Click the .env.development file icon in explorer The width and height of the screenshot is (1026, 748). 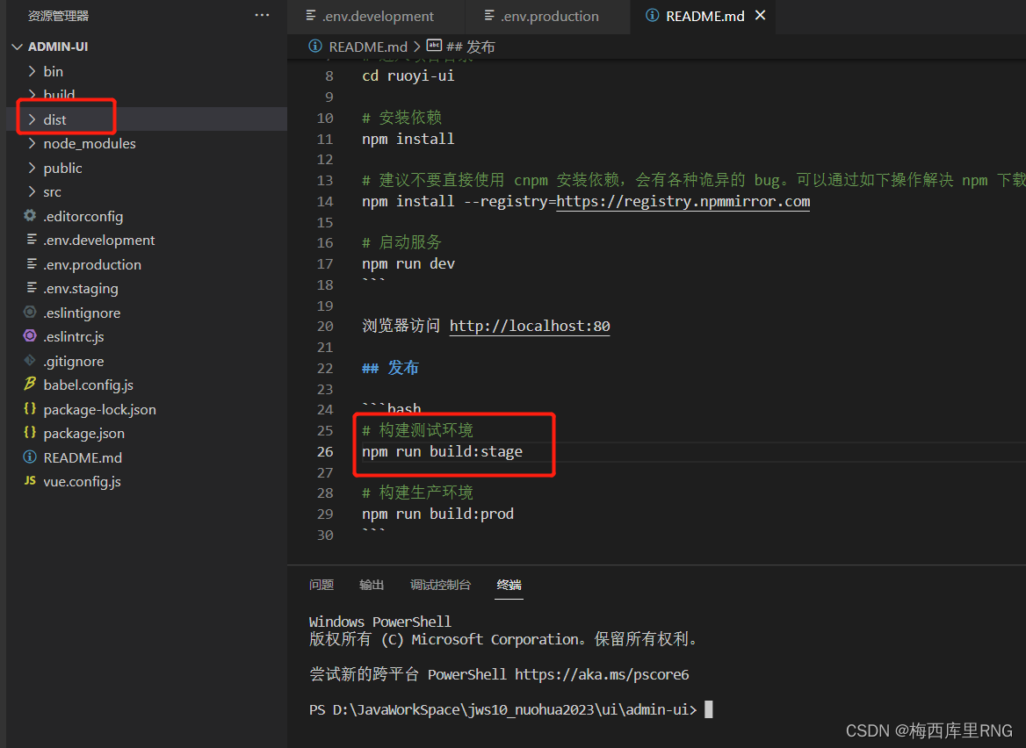[x=31, y=240]
